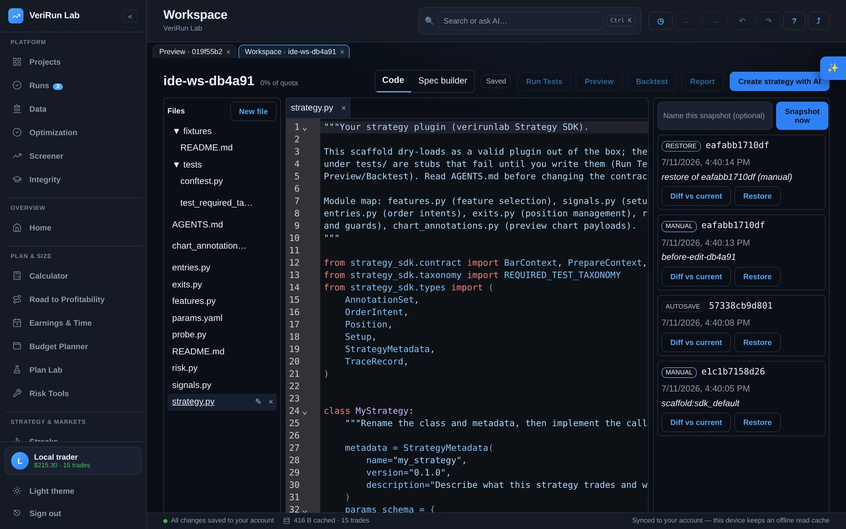Close the Preview 019f55b2 tab
This screenshot has height=529, width=846.
228,52
